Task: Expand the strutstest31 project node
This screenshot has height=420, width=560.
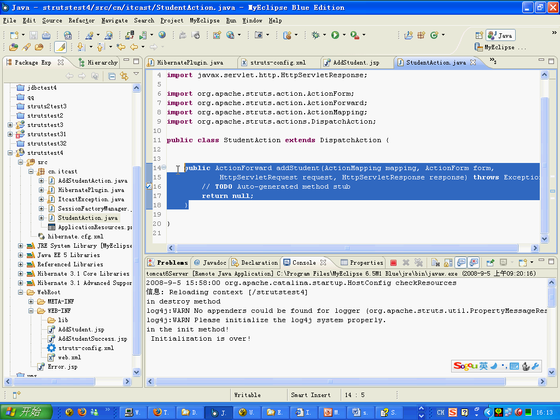Action: [x=10, y=135]
